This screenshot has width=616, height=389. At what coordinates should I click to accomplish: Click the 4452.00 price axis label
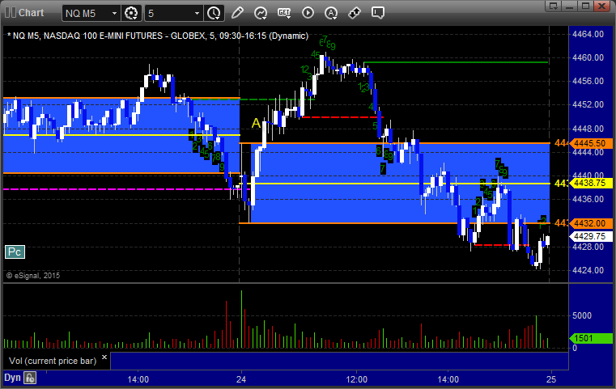coord(588,105)
